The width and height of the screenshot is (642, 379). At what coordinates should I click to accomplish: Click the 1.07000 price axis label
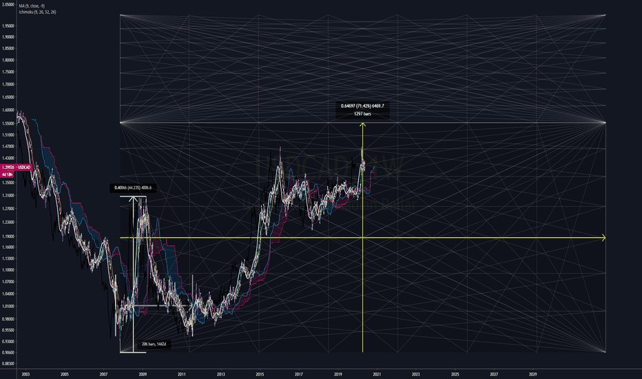(x=8, y=282)
